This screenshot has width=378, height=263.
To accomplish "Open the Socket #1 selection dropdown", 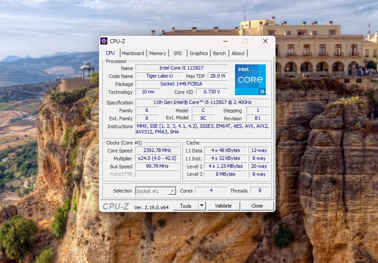I will coord(155,191).
